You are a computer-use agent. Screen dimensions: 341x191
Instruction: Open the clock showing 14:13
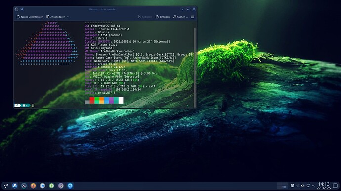(324, 186)
